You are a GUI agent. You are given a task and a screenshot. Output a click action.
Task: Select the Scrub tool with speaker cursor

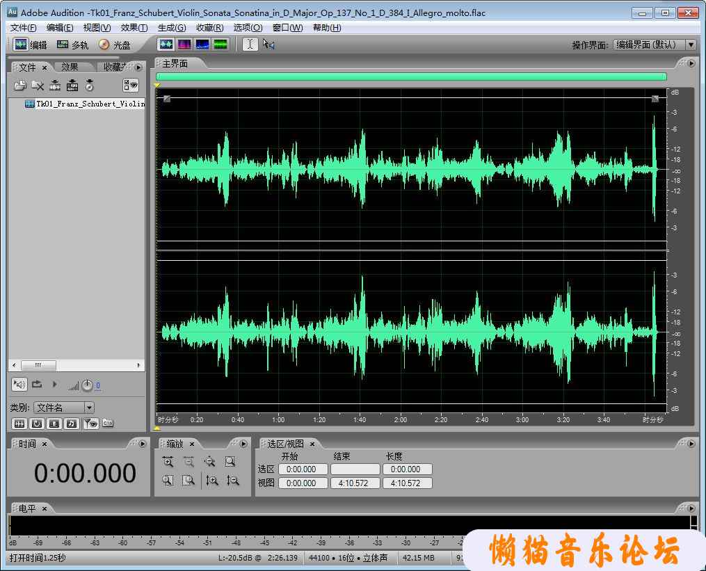tap(268, 44)
